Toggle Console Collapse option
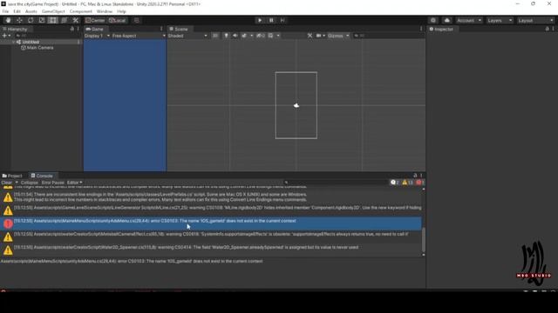Screen dimensions: 558x313 (x=29, y=183)
